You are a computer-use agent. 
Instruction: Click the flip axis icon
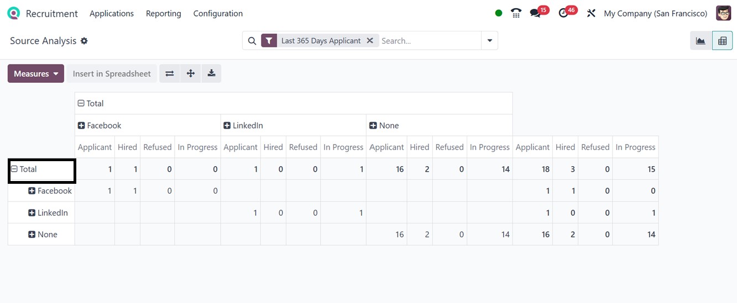pyautogui.click(x=170, y=73)
